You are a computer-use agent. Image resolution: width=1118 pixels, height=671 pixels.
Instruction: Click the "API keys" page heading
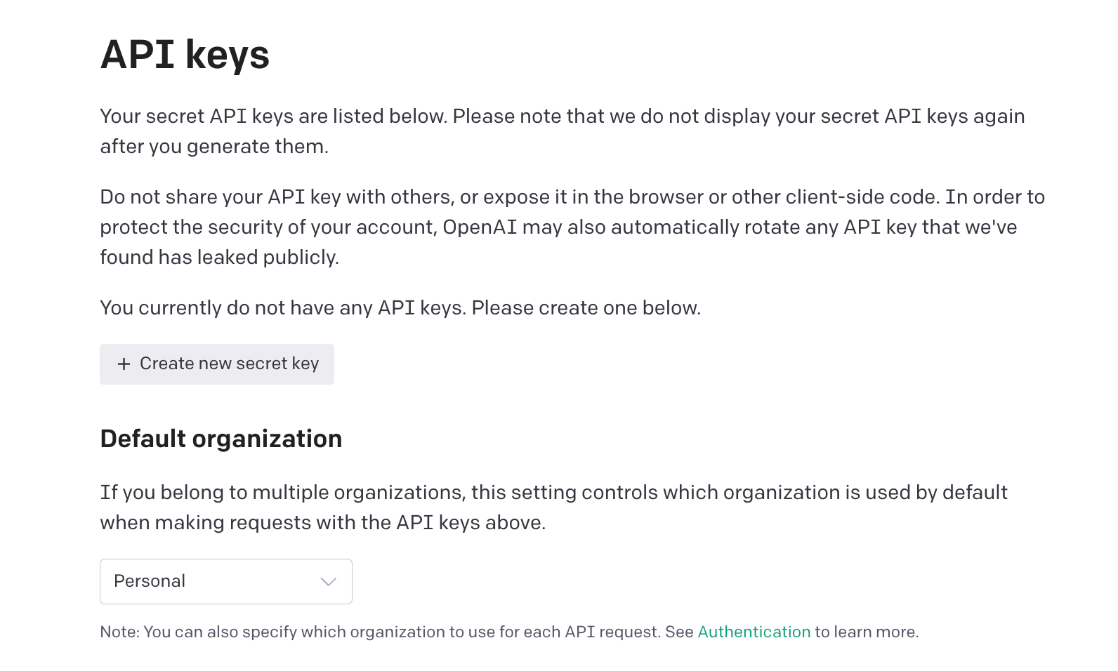(185, 55)
